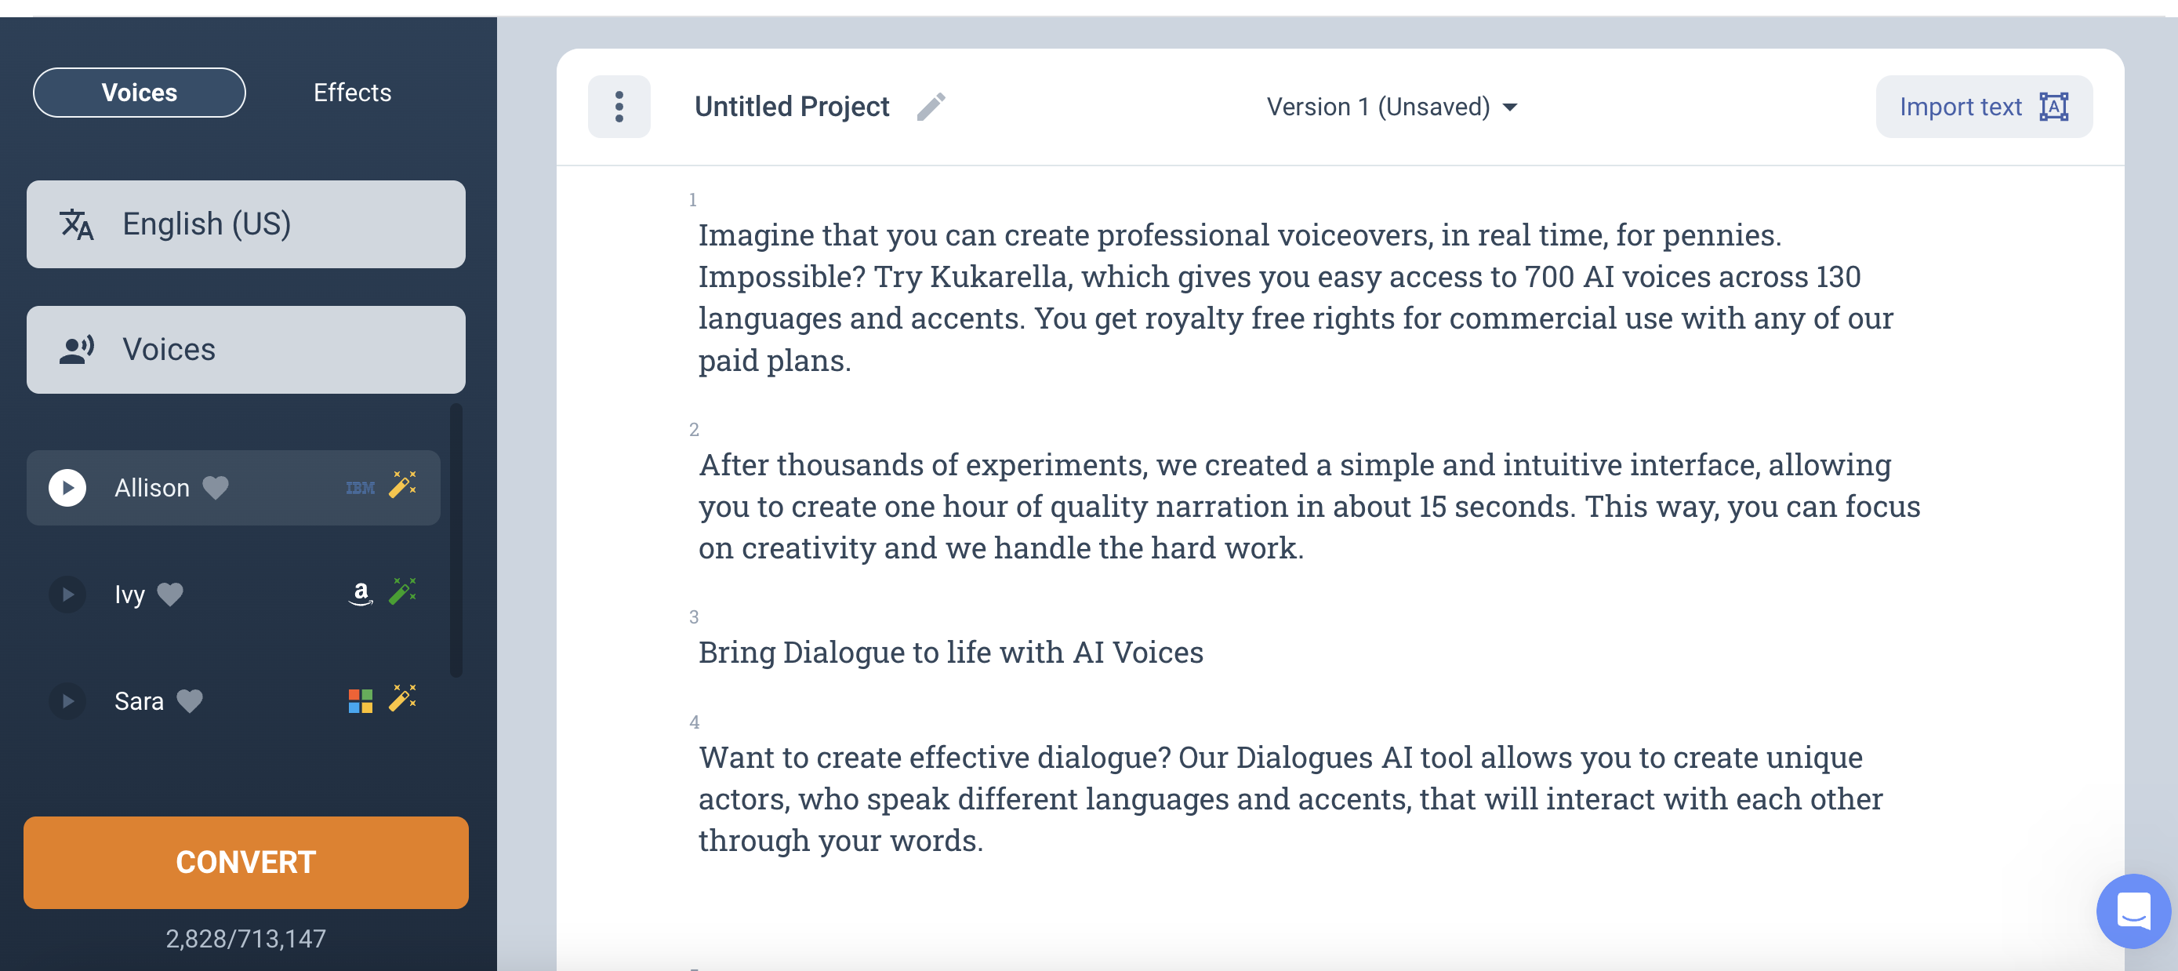This screenshot has width=2178, height=971.
Task: Click the pencil icon to rename project
Action: (x=931, y=107)
